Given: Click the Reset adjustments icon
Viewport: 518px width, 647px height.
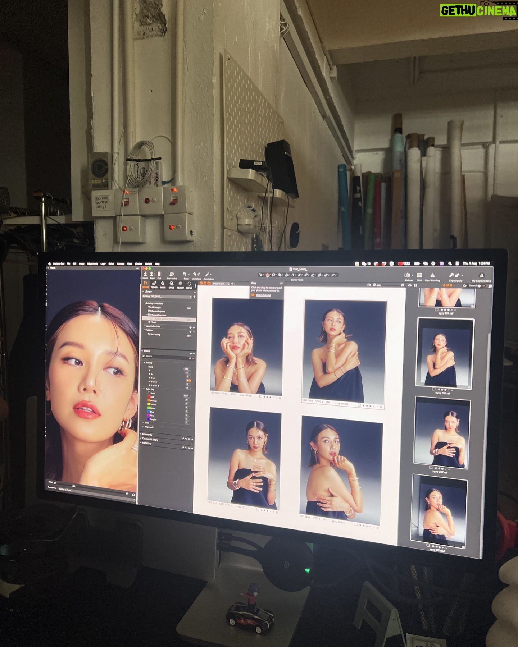Looking at the screenshot, I should tap(186, 275).
